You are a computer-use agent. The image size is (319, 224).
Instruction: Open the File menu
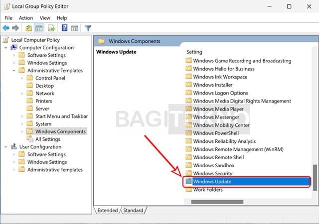point(8,18)
